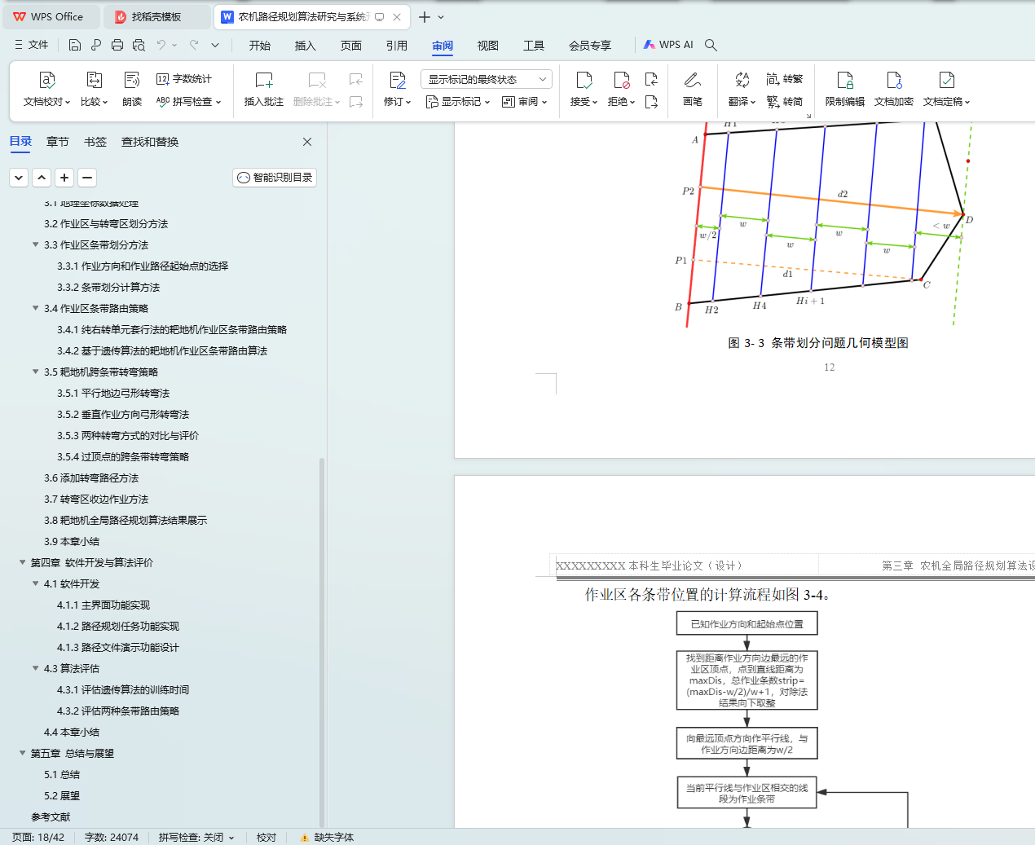
Task: Click the undo arrow in quick access bar
Action: pos(161,45)
